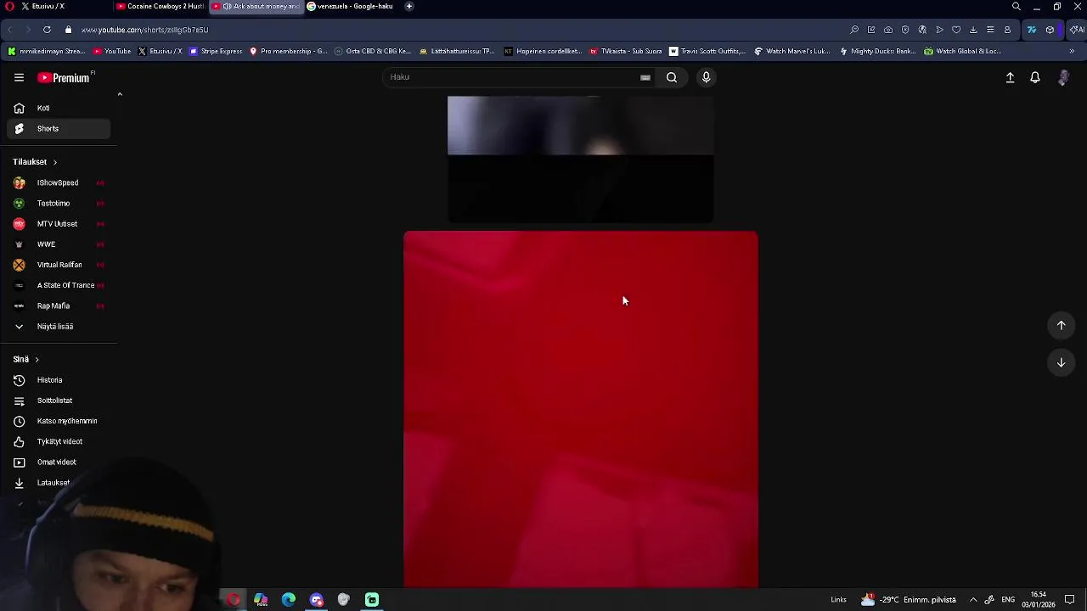Image resolution: width=1087 pixels, height=611 pixels.
Task: Open Microsoft Edge from taskbar
Action: [x=289, y=600]
